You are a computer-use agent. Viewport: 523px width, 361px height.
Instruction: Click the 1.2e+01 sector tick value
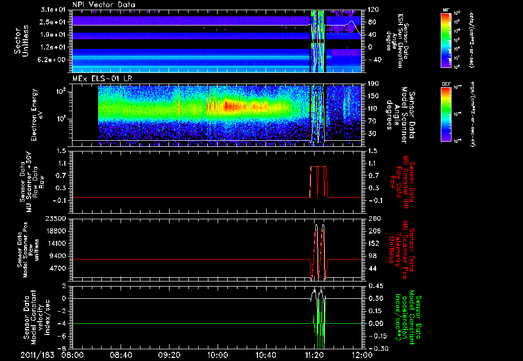pos(53,47)
